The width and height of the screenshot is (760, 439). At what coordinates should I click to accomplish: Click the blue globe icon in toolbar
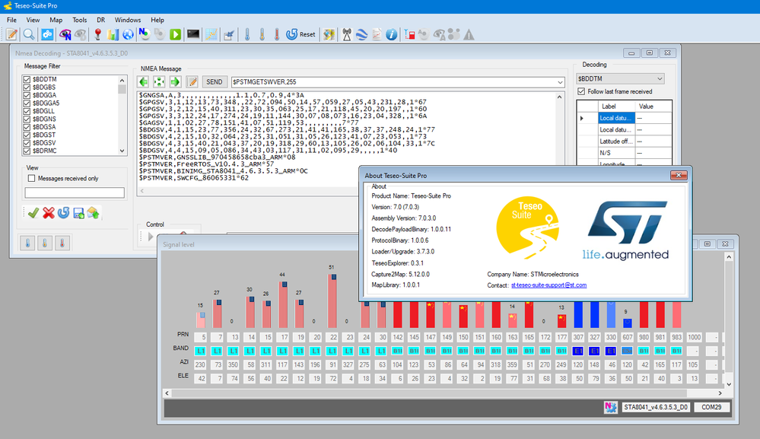(128, 34)
